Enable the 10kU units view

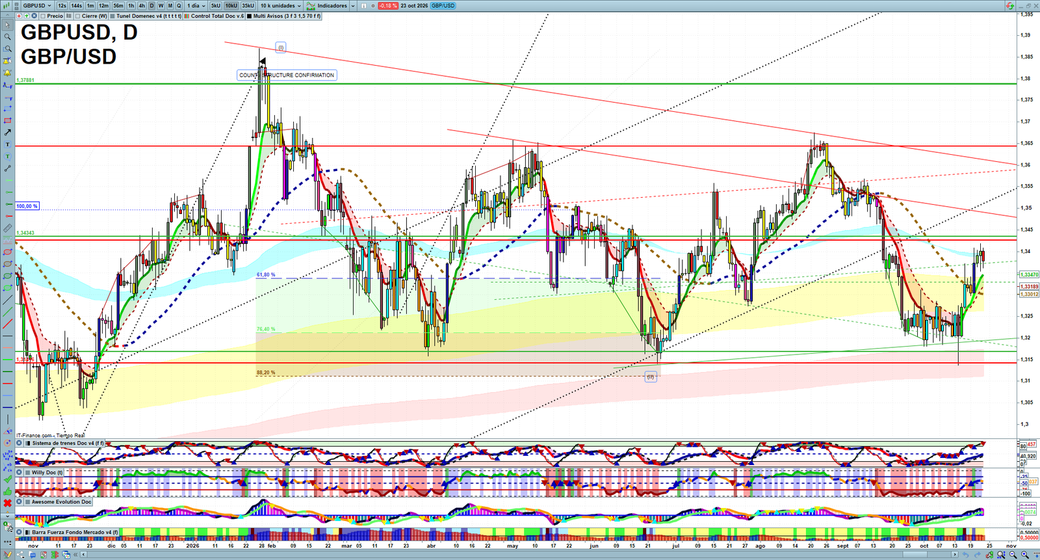point(231,6)
